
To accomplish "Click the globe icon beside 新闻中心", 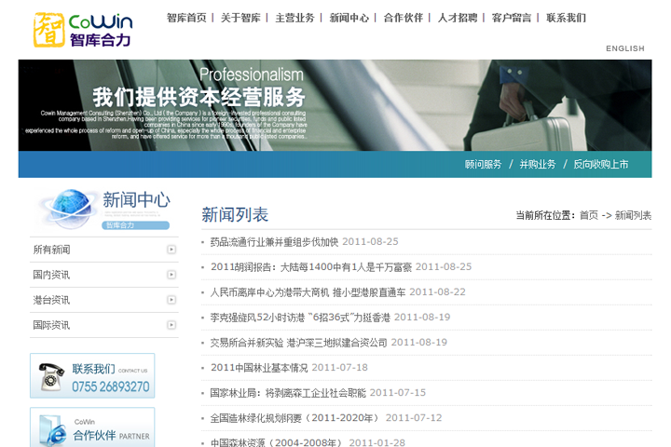I will point(65,206).
